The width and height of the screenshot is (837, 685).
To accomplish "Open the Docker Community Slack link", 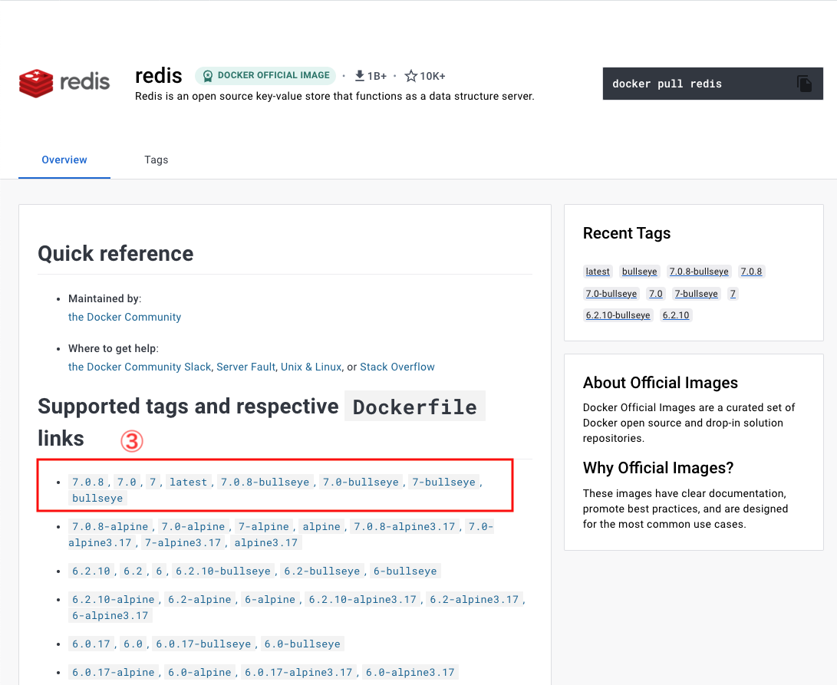I will click(140, 367).
